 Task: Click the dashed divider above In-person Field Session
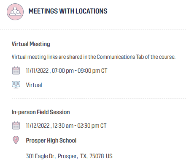99,99
